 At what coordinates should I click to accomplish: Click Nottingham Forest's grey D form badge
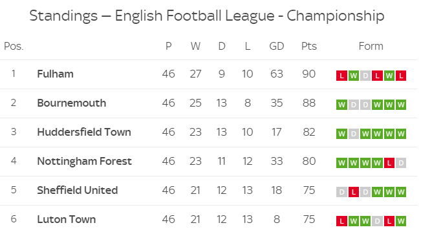[400, 163]
